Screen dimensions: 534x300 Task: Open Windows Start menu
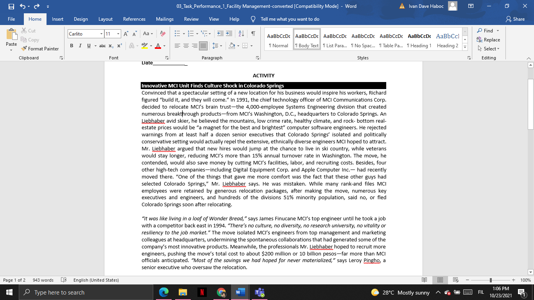9,292
